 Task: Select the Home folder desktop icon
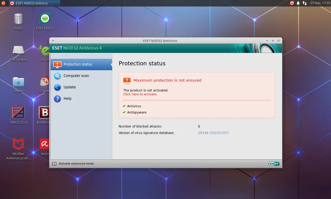(x=18, y=84)
